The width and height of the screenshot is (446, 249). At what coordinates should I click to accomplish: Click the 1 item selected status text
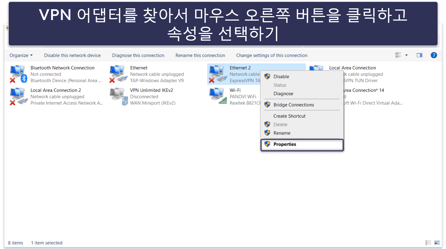click(x=47, y=243)
